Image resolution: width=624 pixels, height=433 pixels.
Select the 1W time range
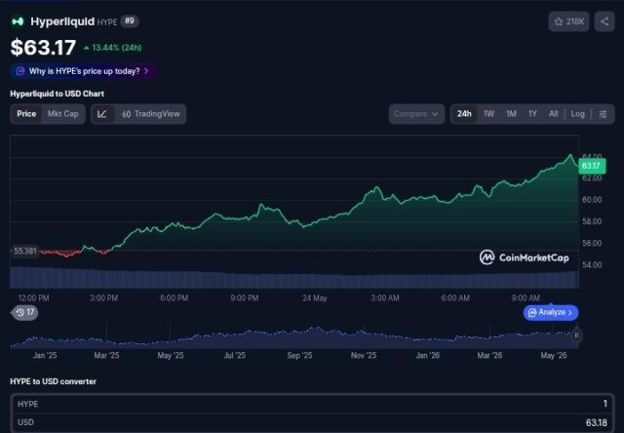click(x=488, y=114)
